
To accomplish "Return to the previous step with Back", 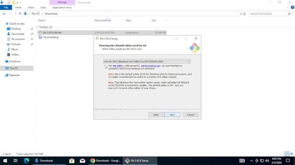I will (x=156, y=115).
